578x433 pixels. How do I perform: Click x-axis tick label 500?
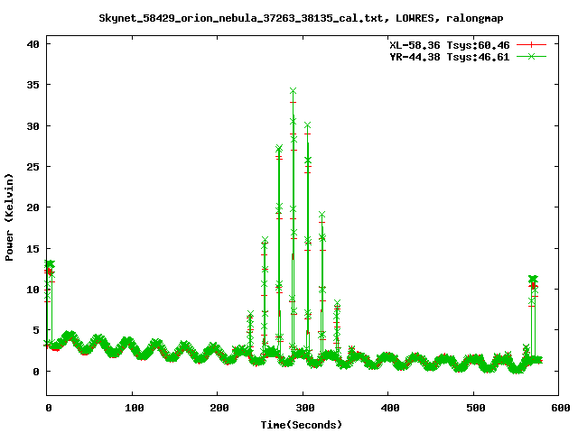[476, 408]
